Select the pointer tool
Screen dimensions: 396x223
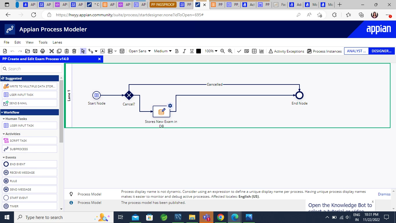(83, 51)
